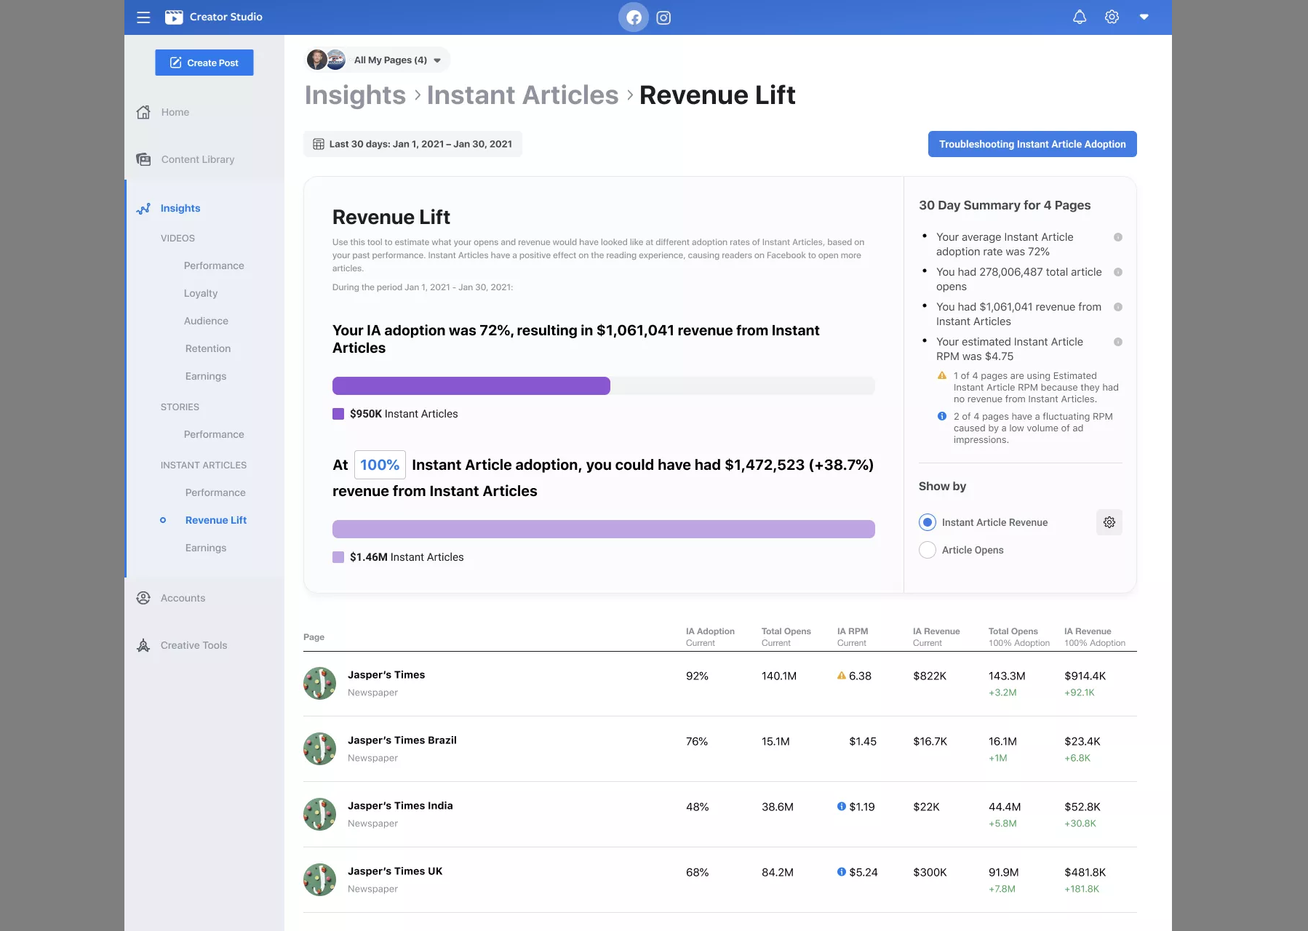Switch to the Facebook platform icon

pos(634,17)
